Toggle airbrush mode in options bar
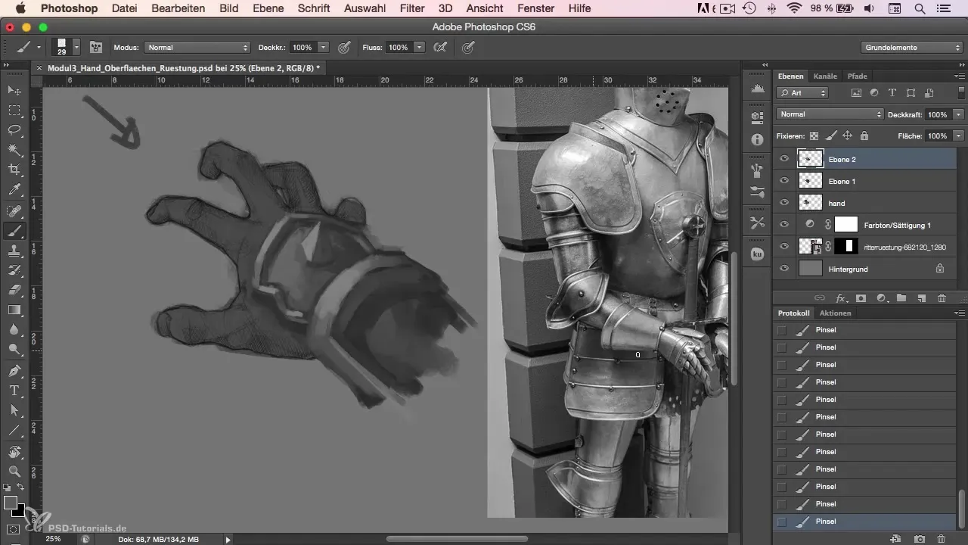The height and width of the screenshot is (545, 968). pos(439,47)
